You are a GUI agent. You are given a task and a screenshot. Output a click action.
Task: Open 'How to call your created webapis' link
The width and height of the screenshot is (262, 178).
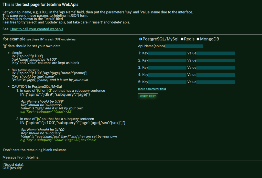pyautogui.click(x=37, y=29)
